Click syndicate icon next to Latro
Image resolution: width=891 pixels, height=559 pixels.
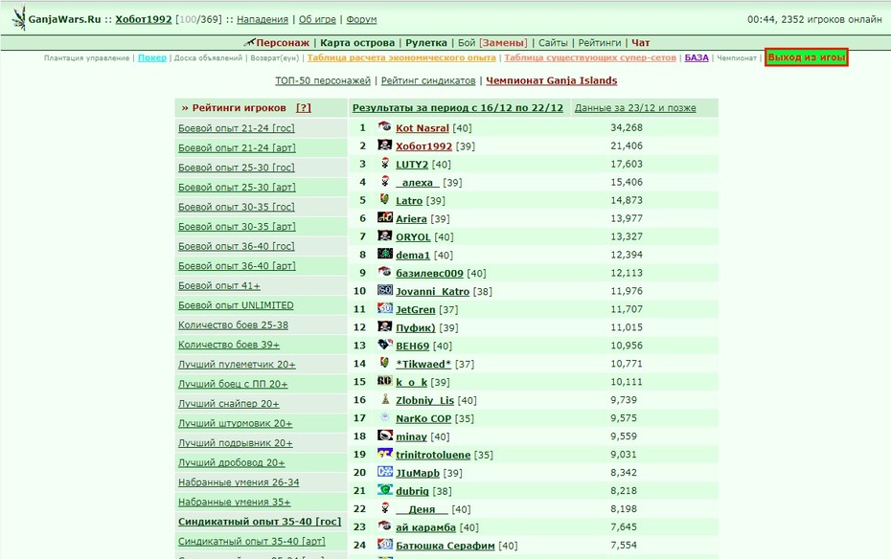[385, 199]
